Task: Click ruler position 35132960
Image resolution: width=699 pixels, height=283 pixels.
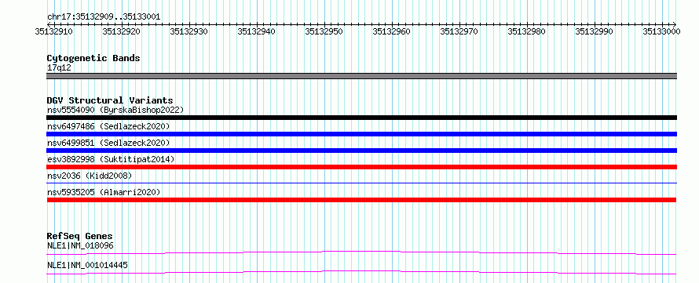Action: (x=391, y=31)
